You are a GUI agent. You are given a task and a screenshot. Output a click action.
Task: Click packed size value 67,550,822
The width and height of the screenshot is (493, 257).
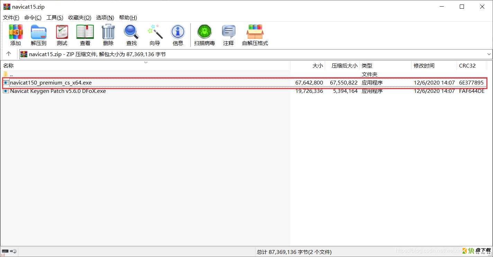344,83
